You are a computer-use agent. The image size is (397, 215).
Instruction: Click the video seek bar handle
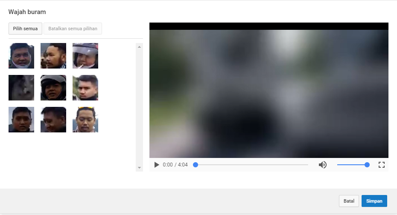click(x=196, y=165)
